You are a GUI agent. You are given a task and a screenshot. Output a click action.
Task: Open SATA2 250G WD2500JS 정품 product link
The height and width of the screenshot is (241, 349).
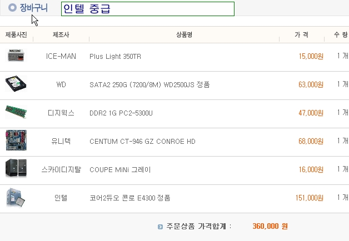tap(149, 85)
